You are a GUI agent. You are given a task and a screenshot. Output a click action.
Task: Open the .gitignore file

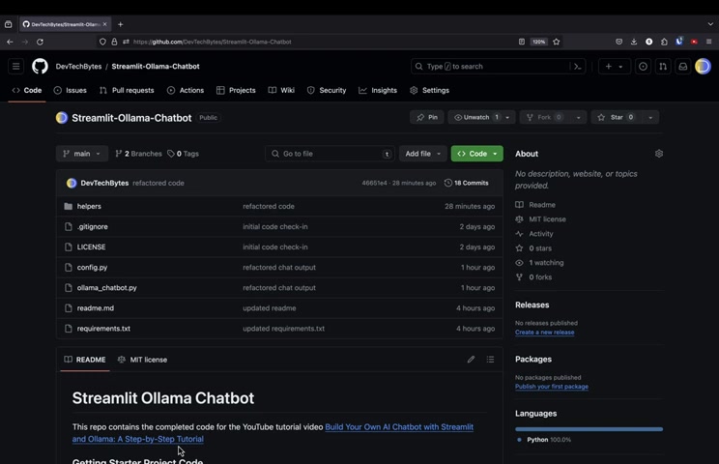[x=92, y=226]
